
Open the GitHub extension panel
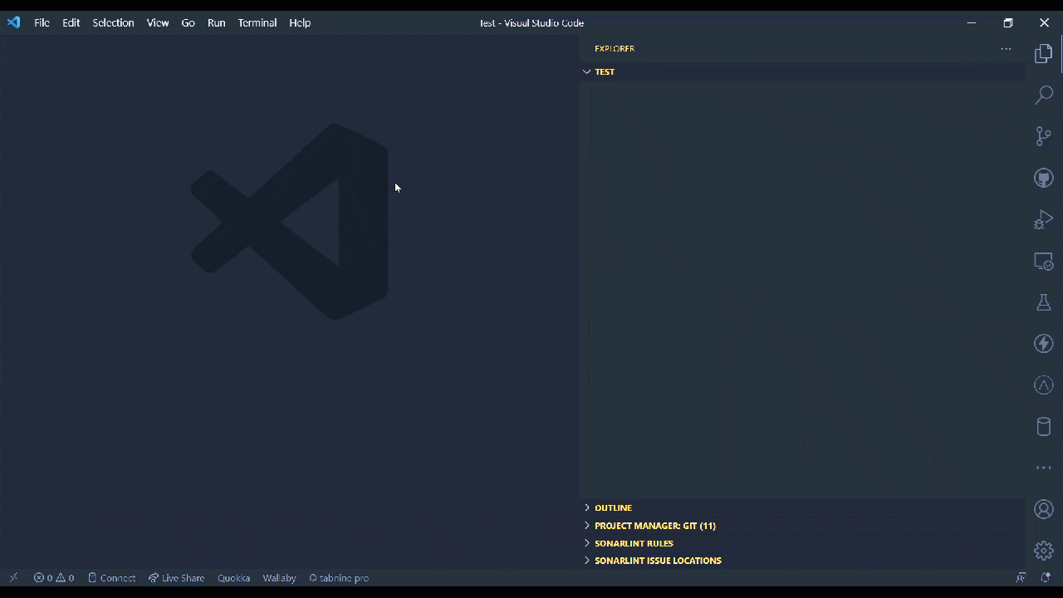pos(1043,178)
